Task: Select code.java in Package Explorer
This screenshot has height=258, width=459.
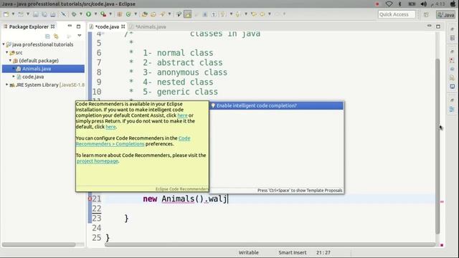Action: tap(33, 77)
